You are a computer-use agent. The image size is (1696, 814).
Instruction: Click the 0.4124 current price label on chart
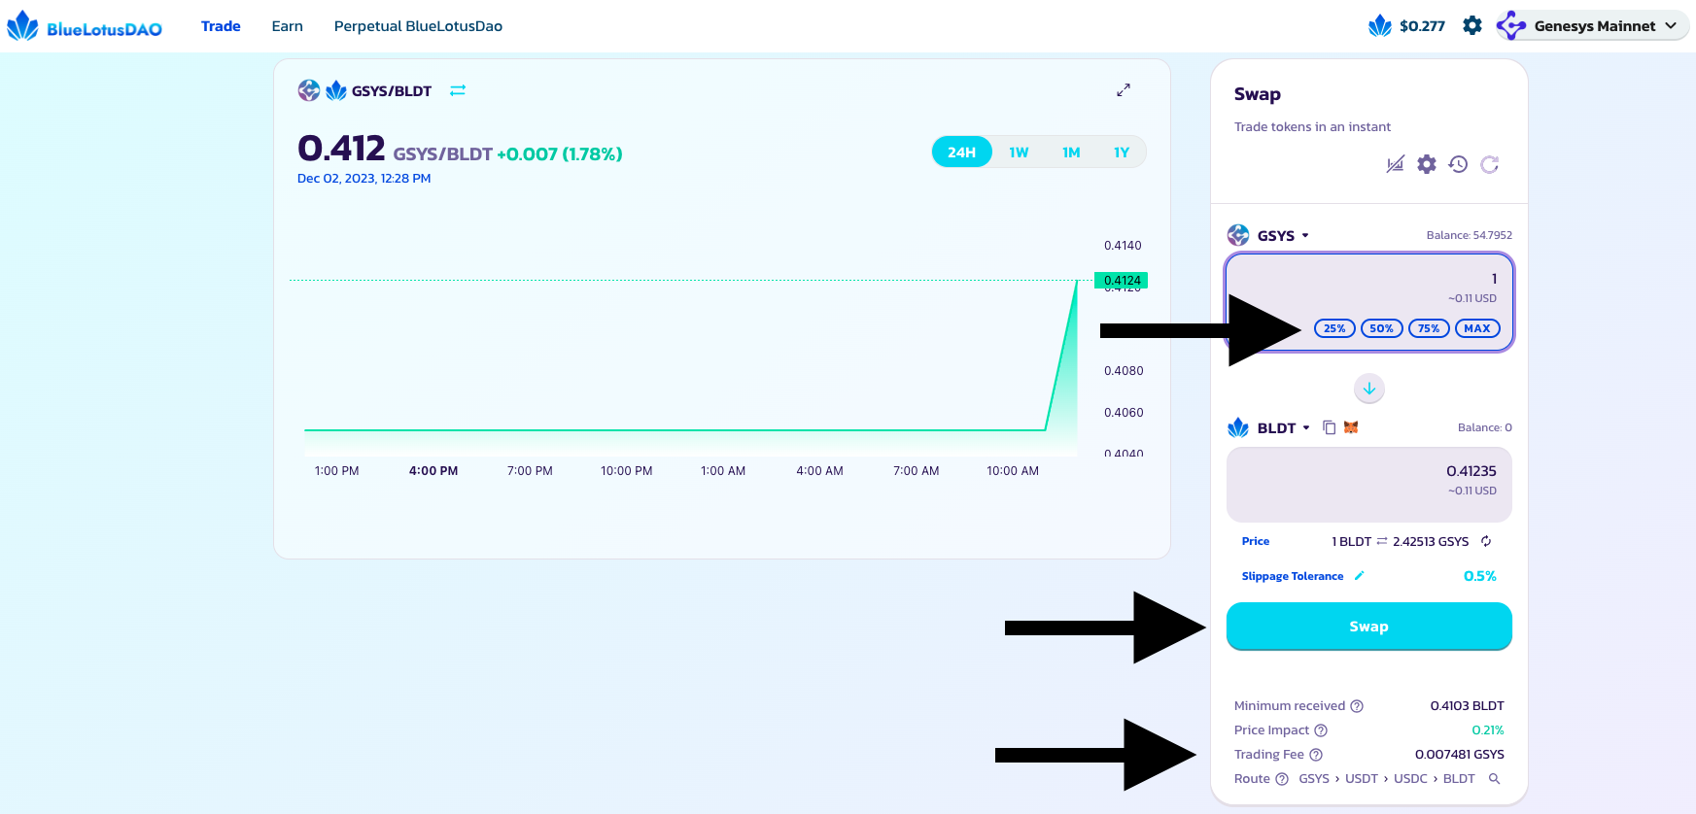1122,281
